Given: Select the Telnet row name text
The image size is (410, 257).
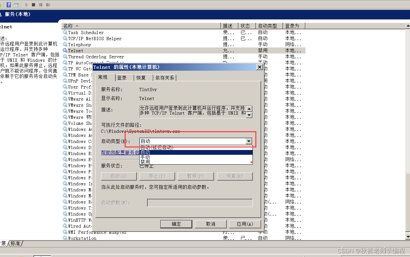Looking at the screenshot, I should tap(76, 51).
